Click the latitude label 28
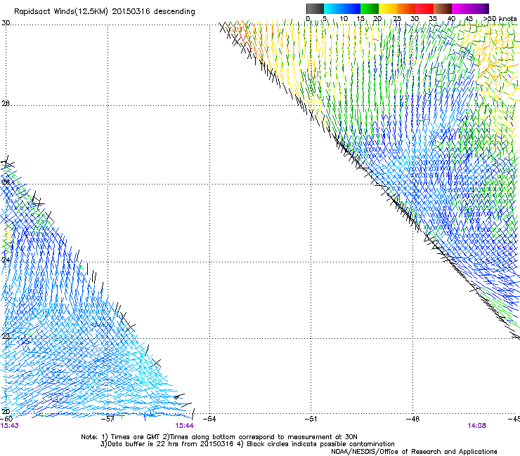This screenshot has height=456, width=520. pos(6,104)
